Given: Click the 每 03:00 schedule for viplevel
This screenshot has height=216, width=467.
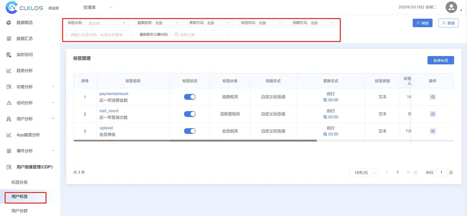Looking at the screenshot, I should [330, 134].
